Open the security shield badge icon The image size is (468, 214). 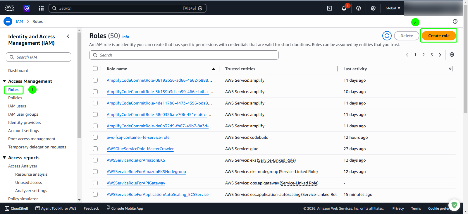pos(454,205)
